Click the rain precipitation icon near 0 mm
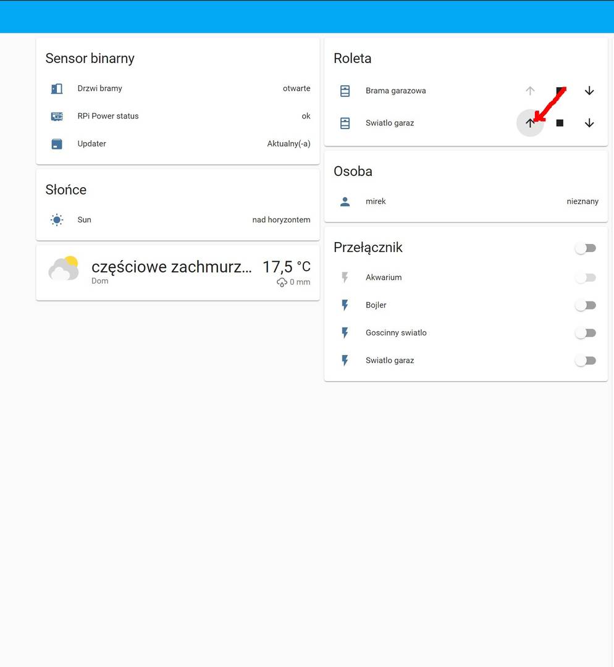 pyautogui.click(x=282, y=282)
